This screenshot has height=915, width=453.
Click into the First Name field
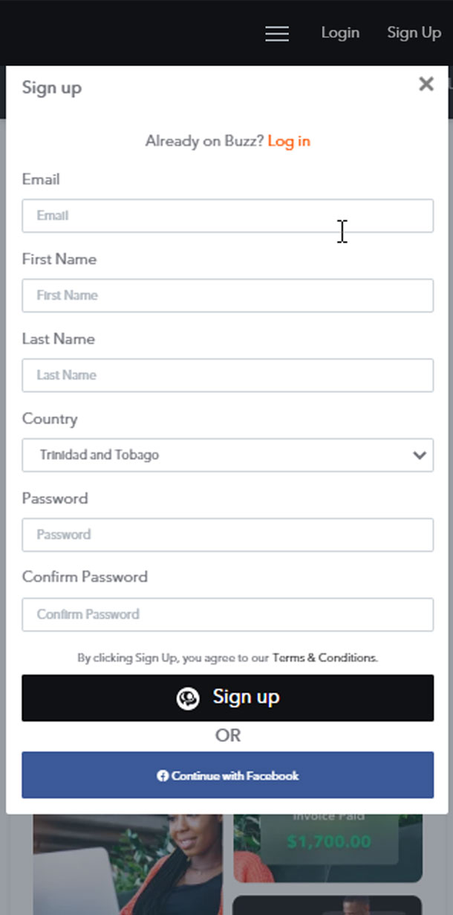[x=227, y=295]
